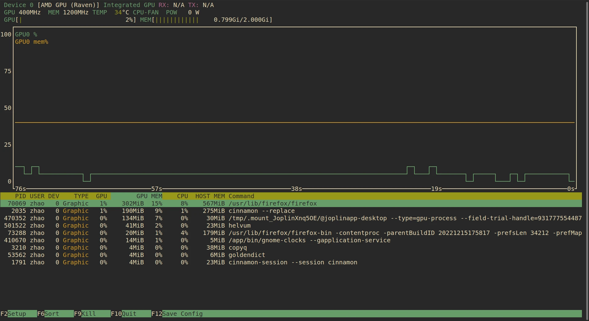Select the copyq process row

click(291, 247)
